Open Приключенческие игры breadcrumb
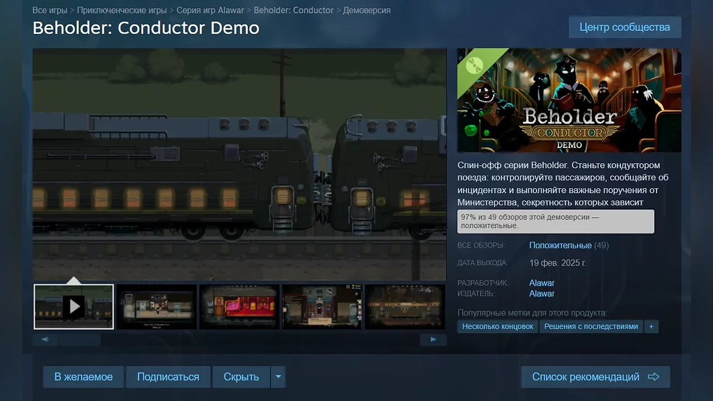 click(121, 10)
